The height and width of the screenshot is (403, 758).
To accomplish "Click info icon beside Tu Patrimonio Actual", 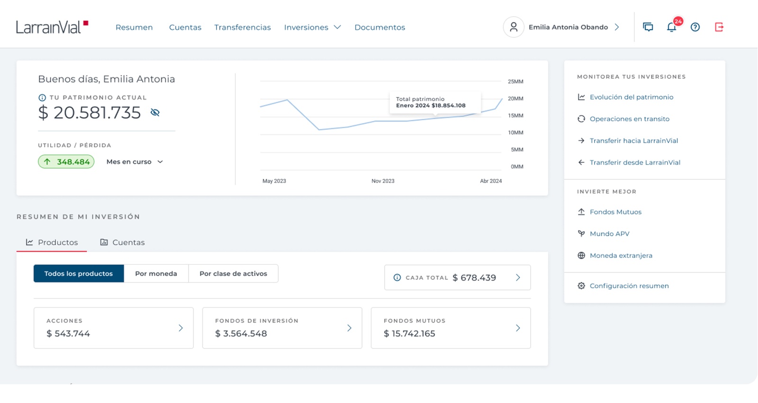I will [x=42, y=97].
